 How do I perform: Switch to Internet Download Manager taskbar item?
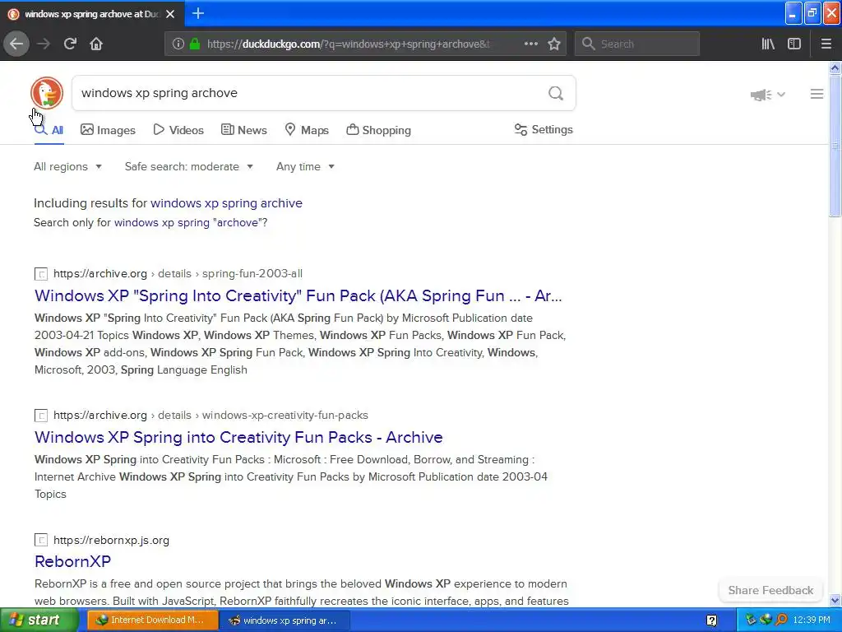pos(152,620)
